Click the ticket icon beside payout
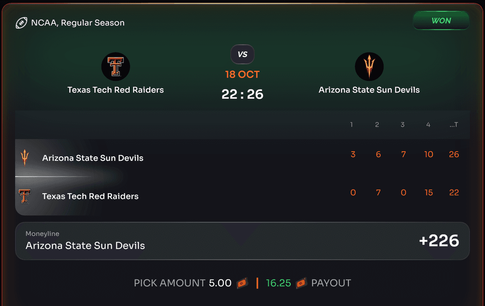The image size is (485, 306). (x=301, y=283)
